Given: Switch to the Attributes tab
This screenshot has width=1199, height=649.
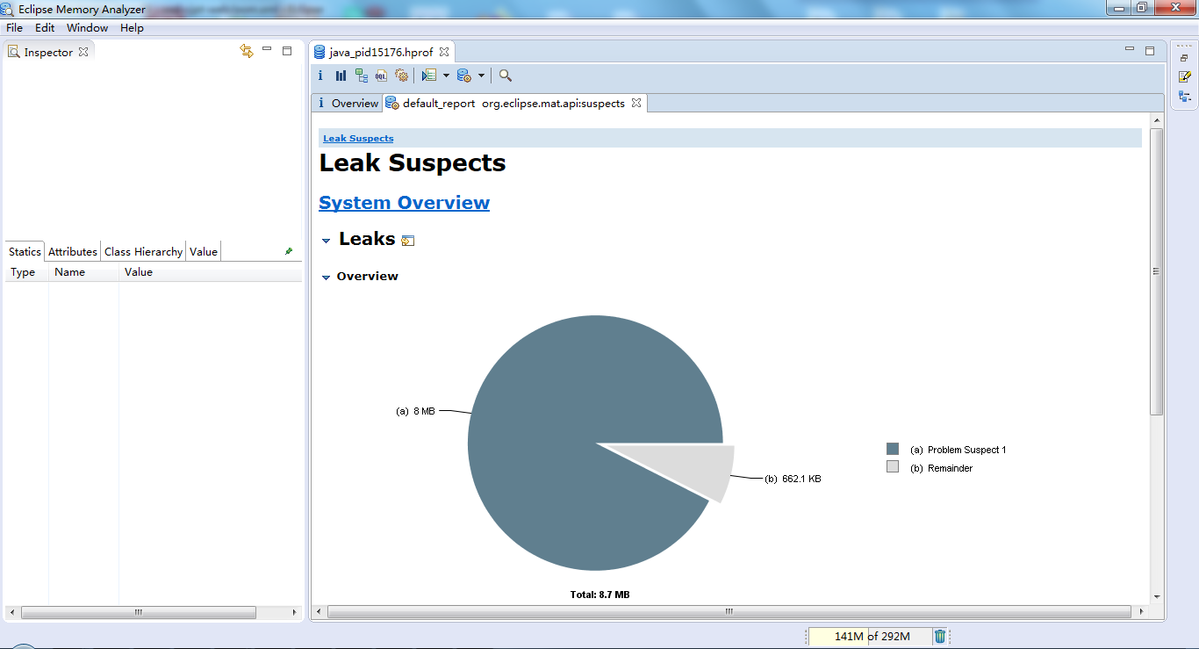Looking at the screenshot, I should [x=72, y=251].
